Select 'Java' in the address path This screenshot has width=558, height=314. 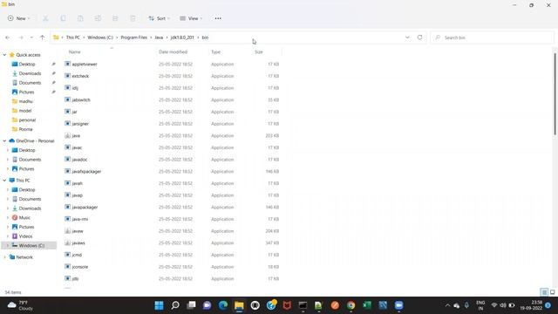click(159, 38)
